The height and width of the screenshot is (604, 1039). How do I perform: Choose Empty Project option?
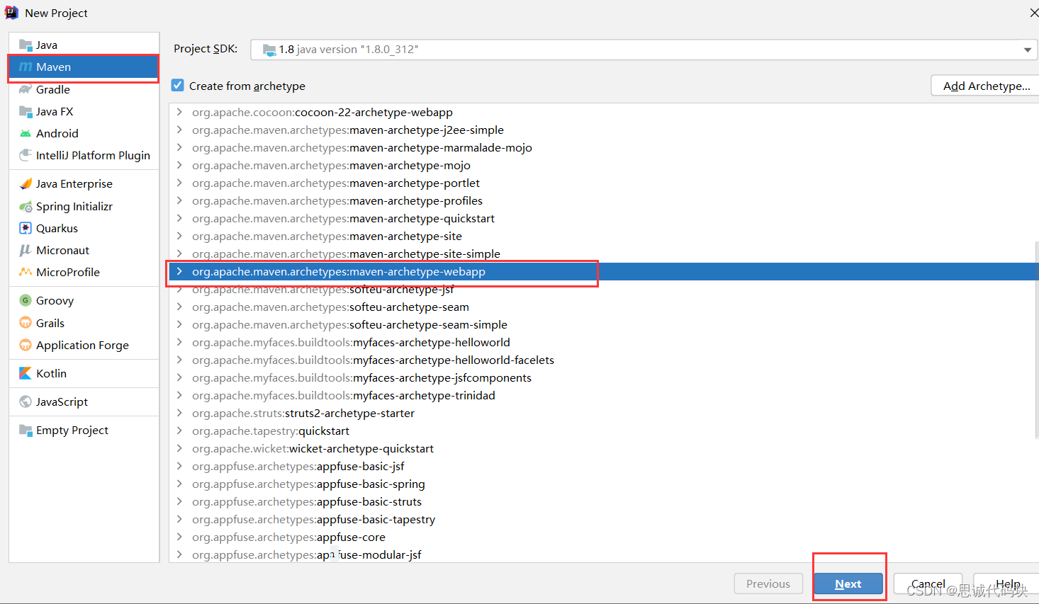84,430
